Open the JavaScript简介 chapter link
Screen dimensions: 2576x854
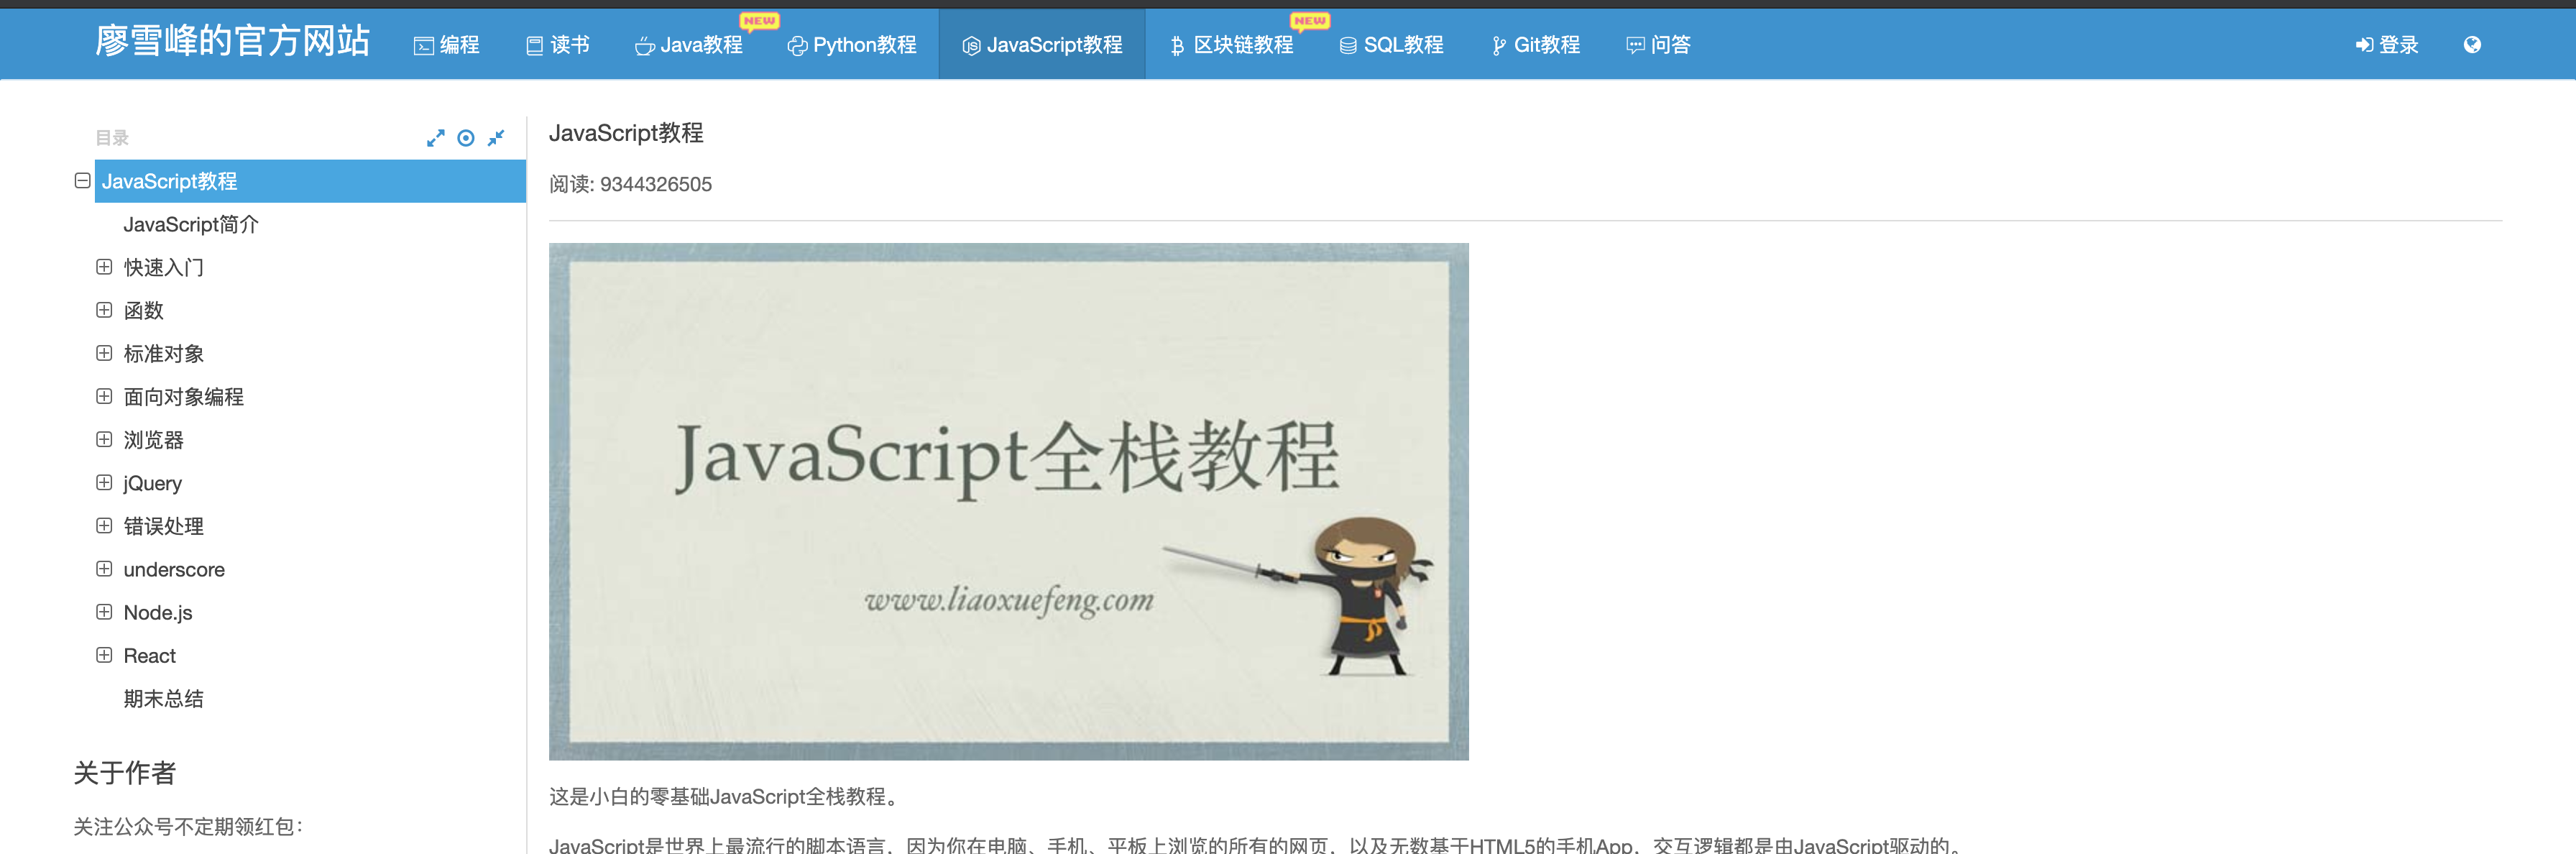pyautogui.click(x=190, y=224)
